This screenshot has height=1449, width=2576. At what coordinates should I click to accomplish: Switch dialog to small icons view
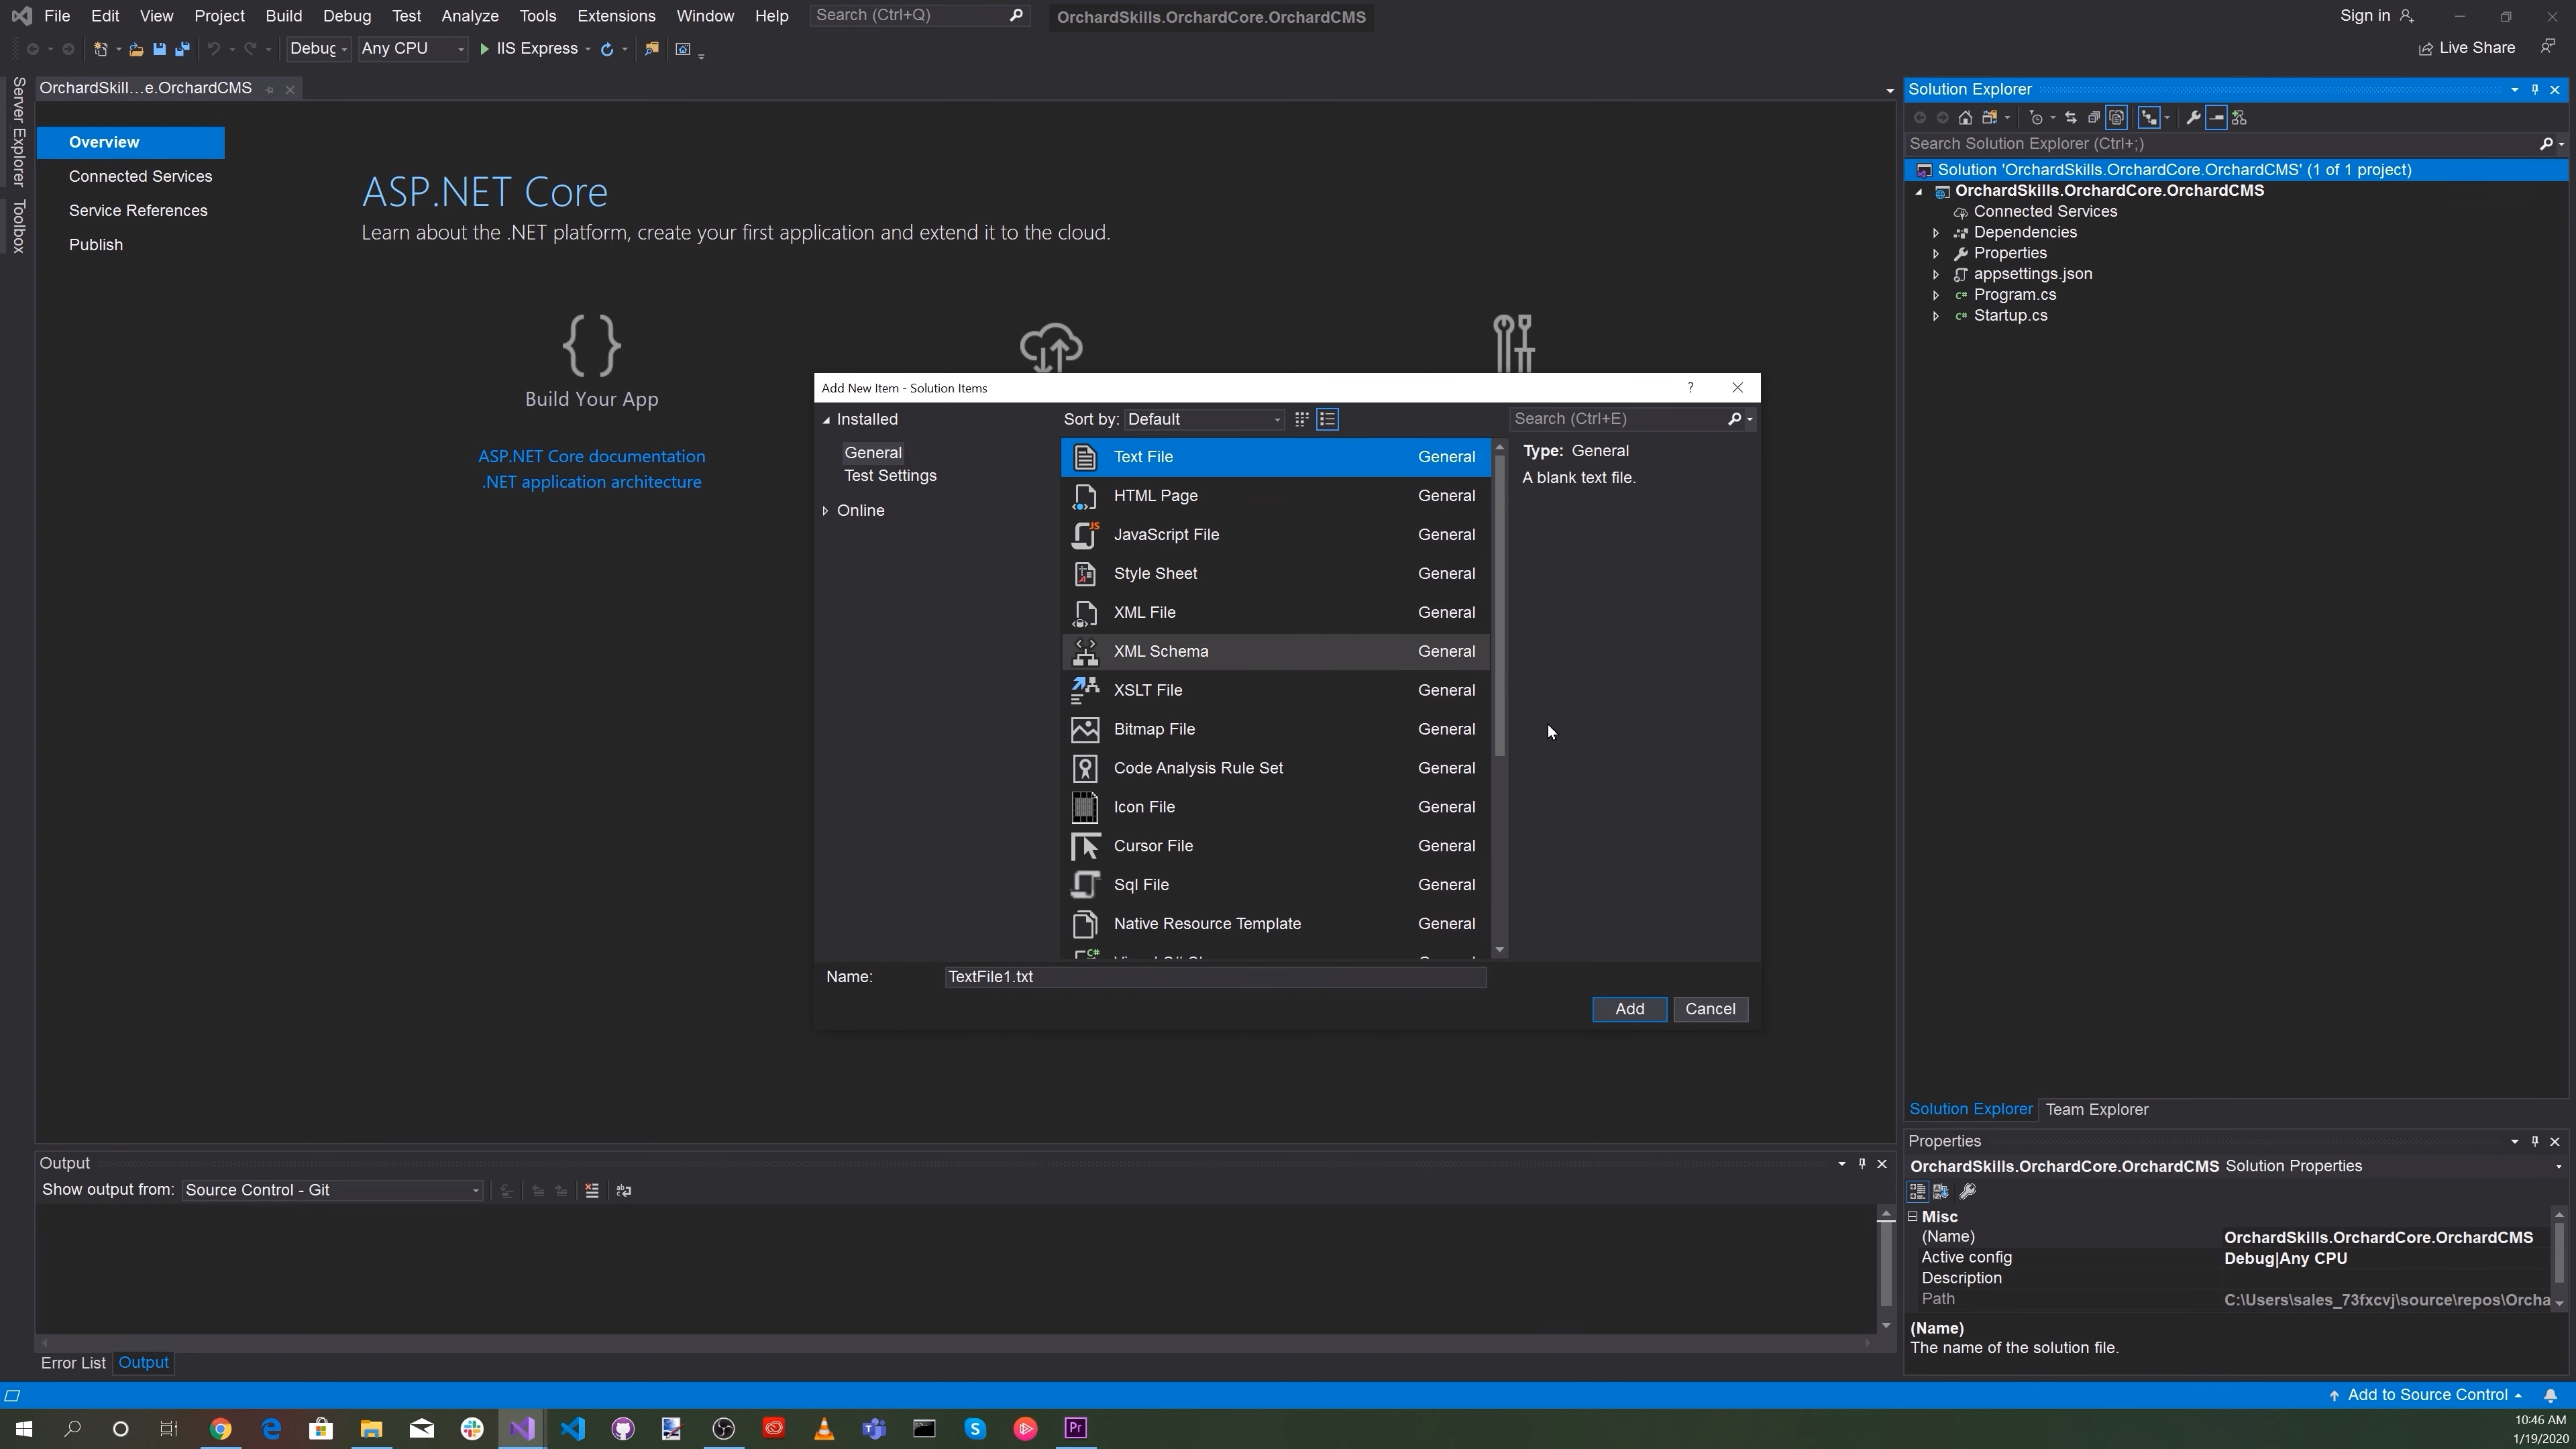pos(1301,420)
